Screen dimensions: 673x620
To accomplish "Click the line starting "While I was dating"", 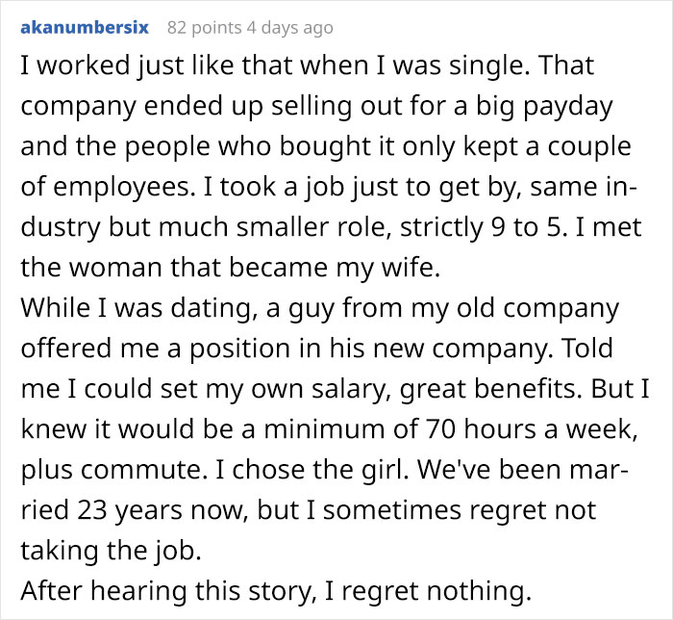I will [x=319, y=311].
